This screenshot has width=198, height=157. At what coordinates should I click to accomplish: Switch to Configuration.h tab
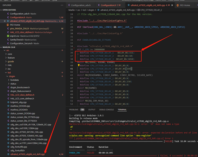click(110, 5)
